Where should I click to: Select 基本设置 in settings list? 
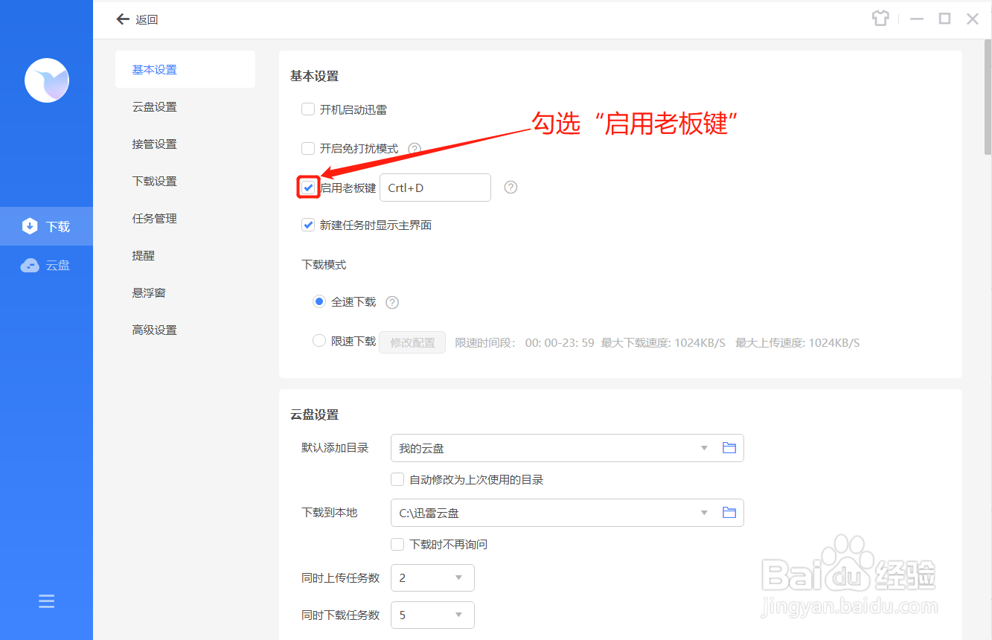[x=185, y=69]
